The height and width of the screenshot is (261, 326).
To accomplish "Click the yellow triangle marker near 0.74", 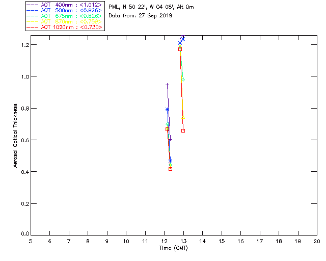I will 183,117.
